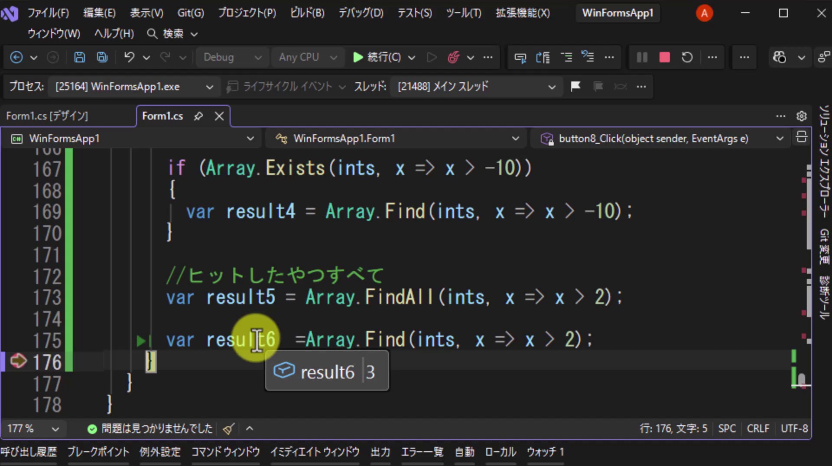
Task: Toggle the SPC indentation indicator
Action: tap(727, 429)
